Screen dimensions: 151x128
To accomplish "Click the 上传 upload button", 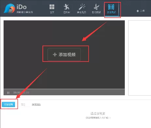I will point(141,11).
